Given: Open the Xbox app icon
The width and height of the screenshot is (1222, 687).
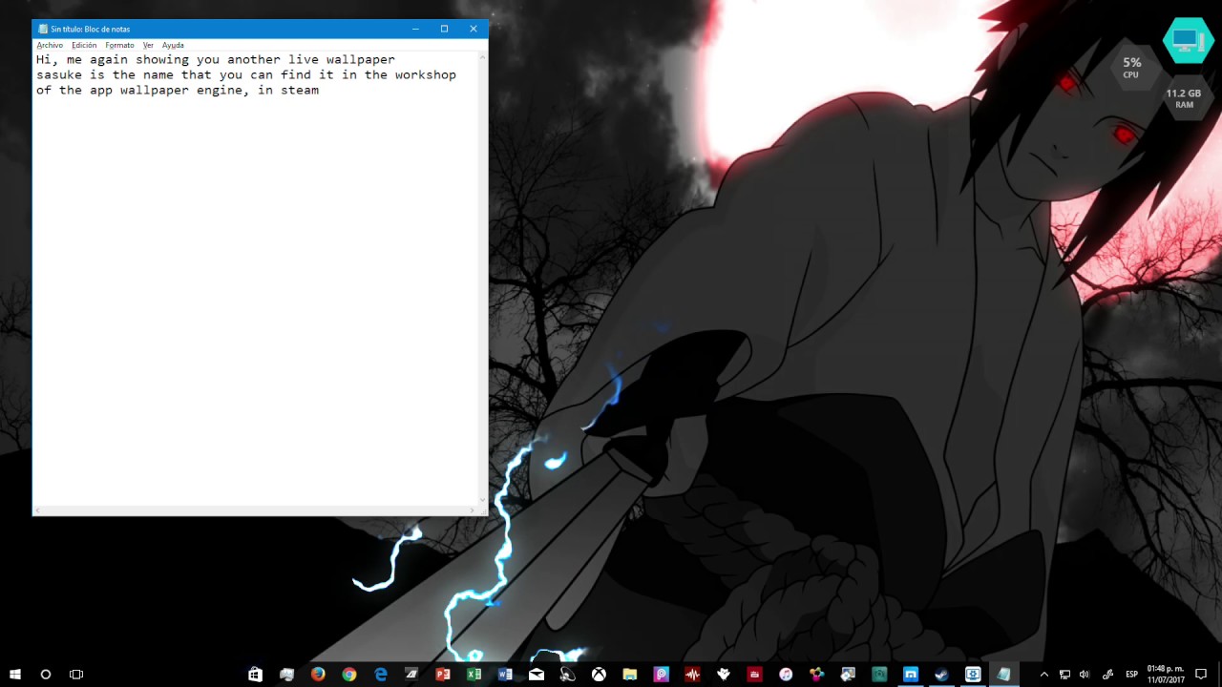Looking at the screenshot, I should [599, 675].
